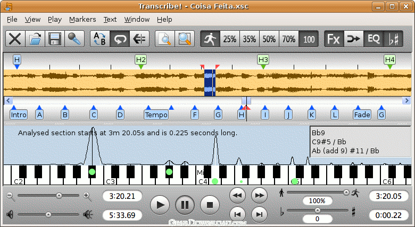Jump to previous marker button
The image size is (415, 227).
pos(237,214)
